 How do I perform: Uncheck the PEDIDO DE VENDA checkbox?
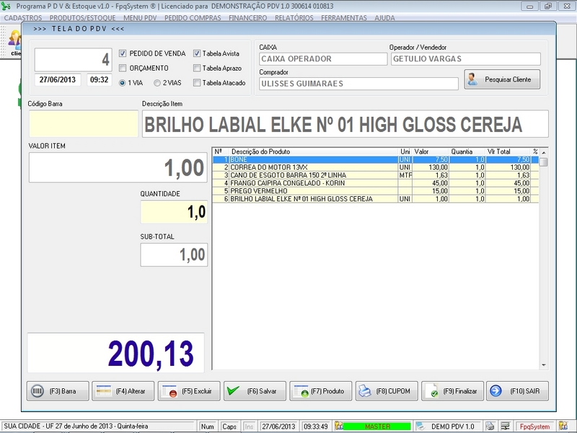[x=123, y=53]
